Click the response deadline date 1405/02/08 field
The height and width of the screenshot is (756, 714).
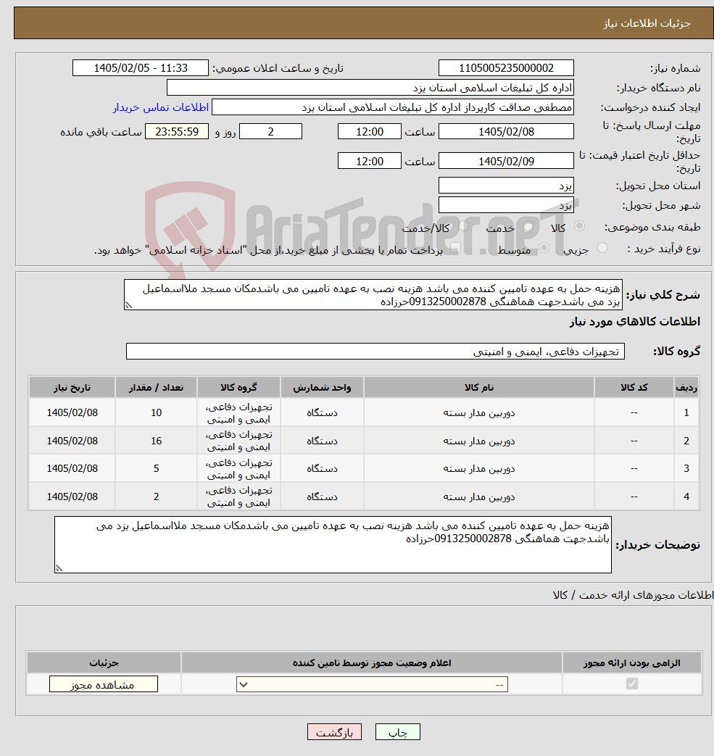click(506, 132)
